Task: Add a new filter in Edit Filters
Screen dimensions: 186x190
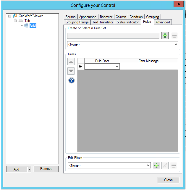Action: click(x=156, y=165)
